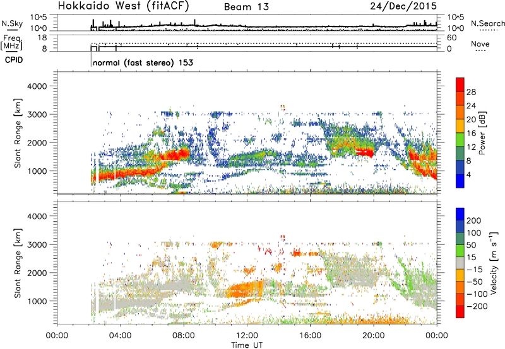Image resolution: width=505 pixels, height=349 pixels.
Task: Click 'normal (fast stereo) 153' text
Action: click(x=143, y=62)
